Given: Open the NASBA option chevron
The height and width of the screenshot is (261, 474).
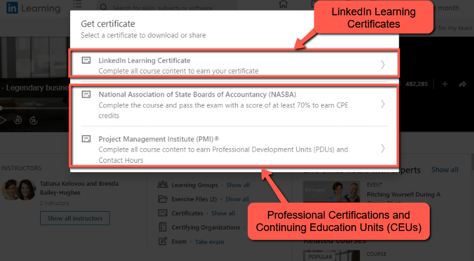Looking at the screenshot, I should [x=383, y=104].
